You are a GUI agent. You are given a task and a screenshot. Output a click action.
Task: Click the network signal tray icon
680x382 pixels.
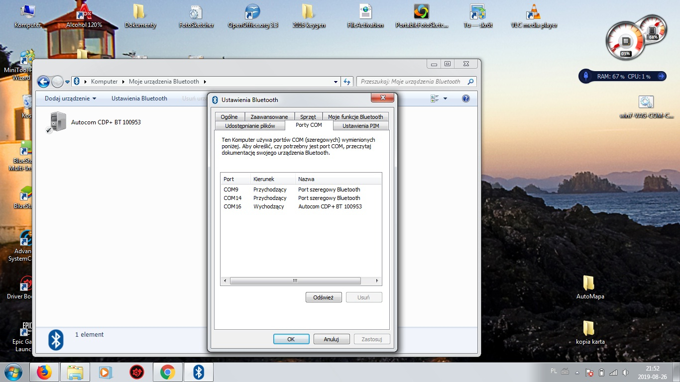[x=613, y=372]
